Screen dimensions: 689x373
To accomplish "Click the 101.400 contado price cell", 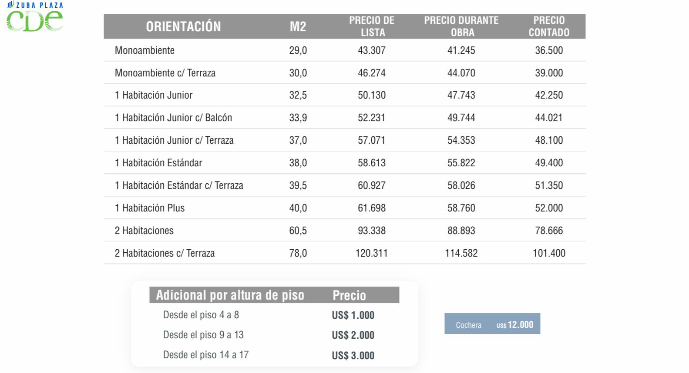I will 549,253.
